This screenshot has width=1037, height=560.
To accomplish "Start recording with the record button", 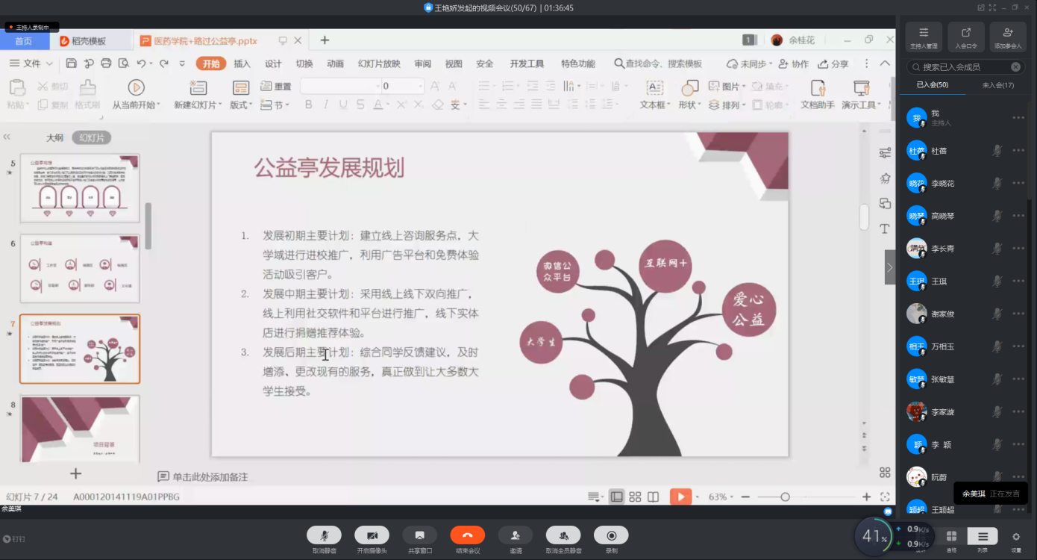I will (x=611, y=535).
